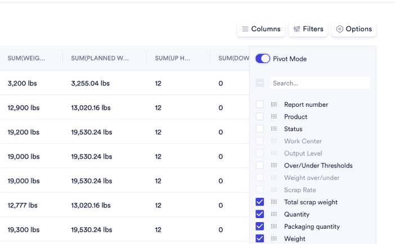Image resolution: width=395 pixels, height=244 pixels.
Task: Open the Filters button
Action: click(x=308, y=29)
